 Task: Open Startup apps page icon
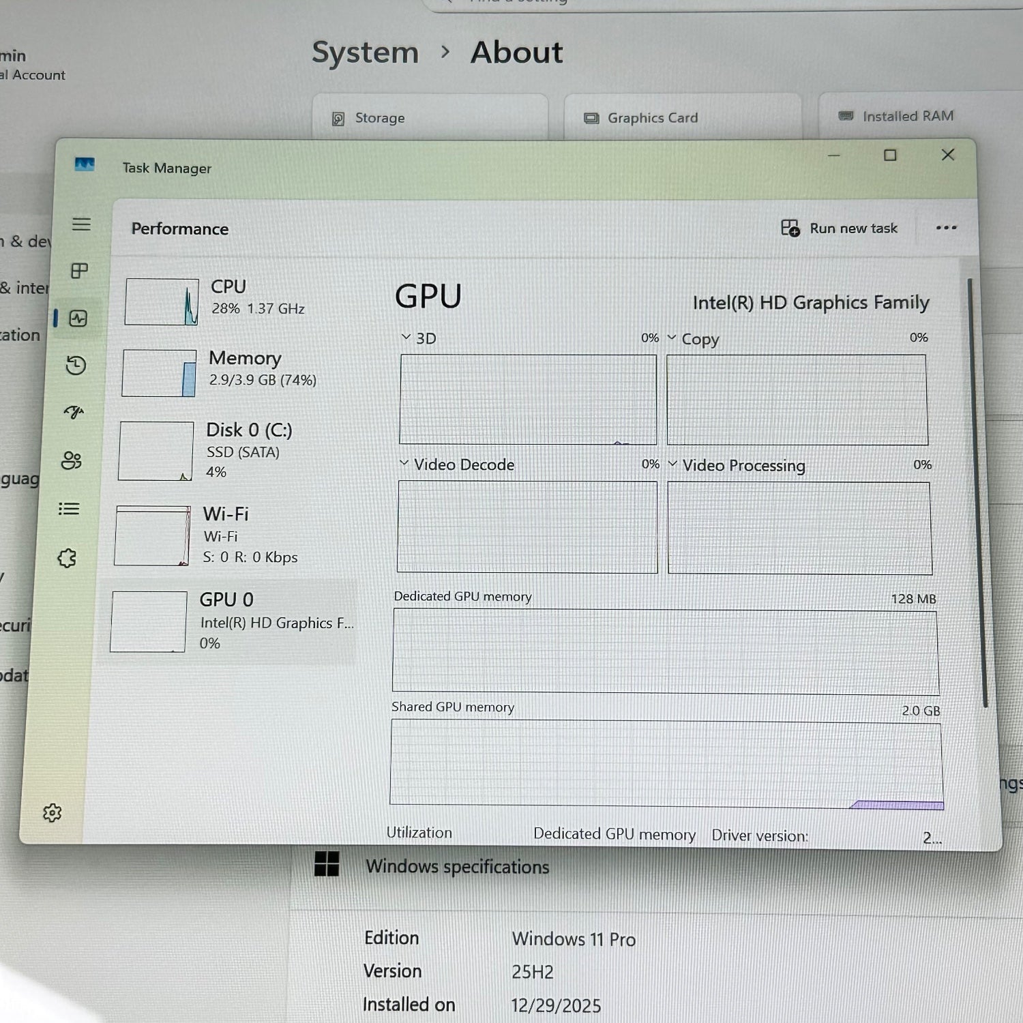tap(74, 412)
